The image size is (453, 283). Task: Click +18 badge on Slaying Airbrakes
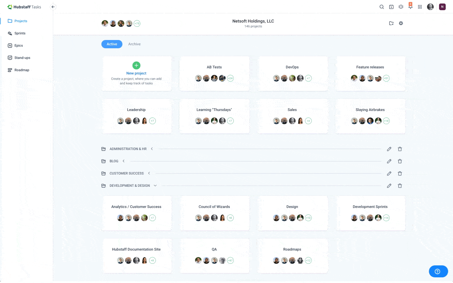[x=386, y=121]
